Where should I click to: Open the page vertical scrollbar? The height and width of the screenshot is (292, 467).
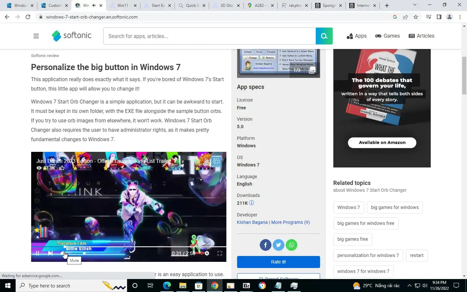pos(464,75)
